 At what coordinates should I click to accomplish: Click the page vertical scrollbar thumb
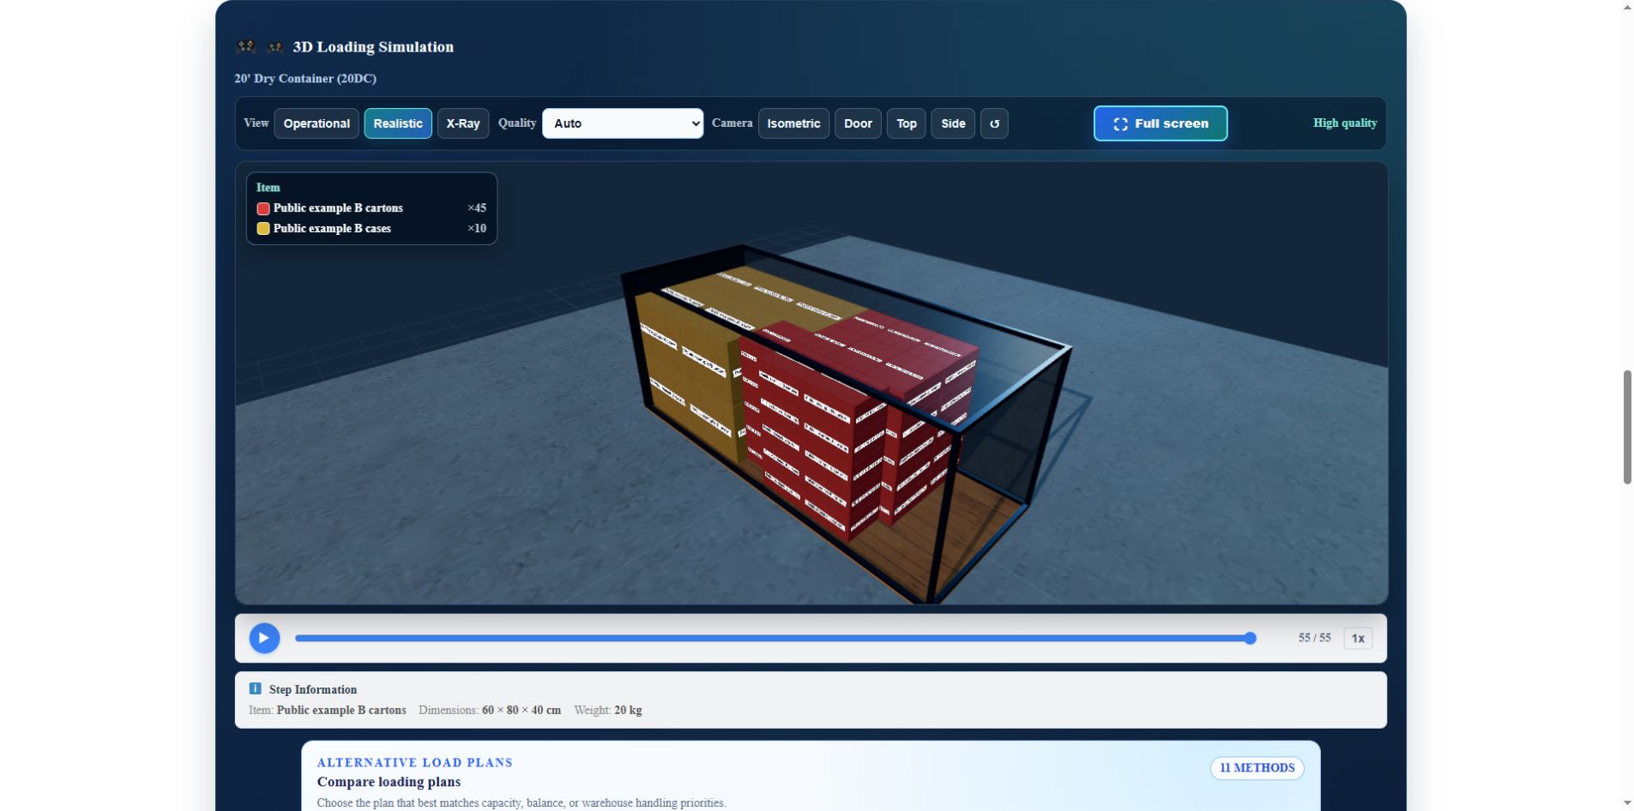pyautogui.click(x=1627, y=427)
